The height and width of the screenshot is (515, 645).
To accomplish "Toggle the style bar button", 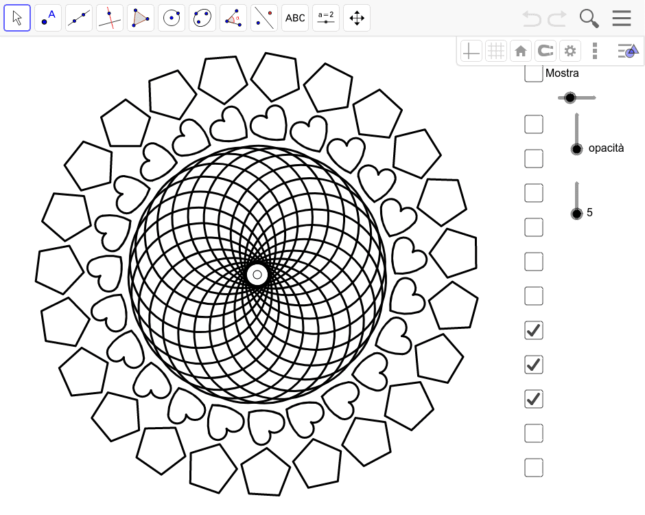I will pos(628,51).
